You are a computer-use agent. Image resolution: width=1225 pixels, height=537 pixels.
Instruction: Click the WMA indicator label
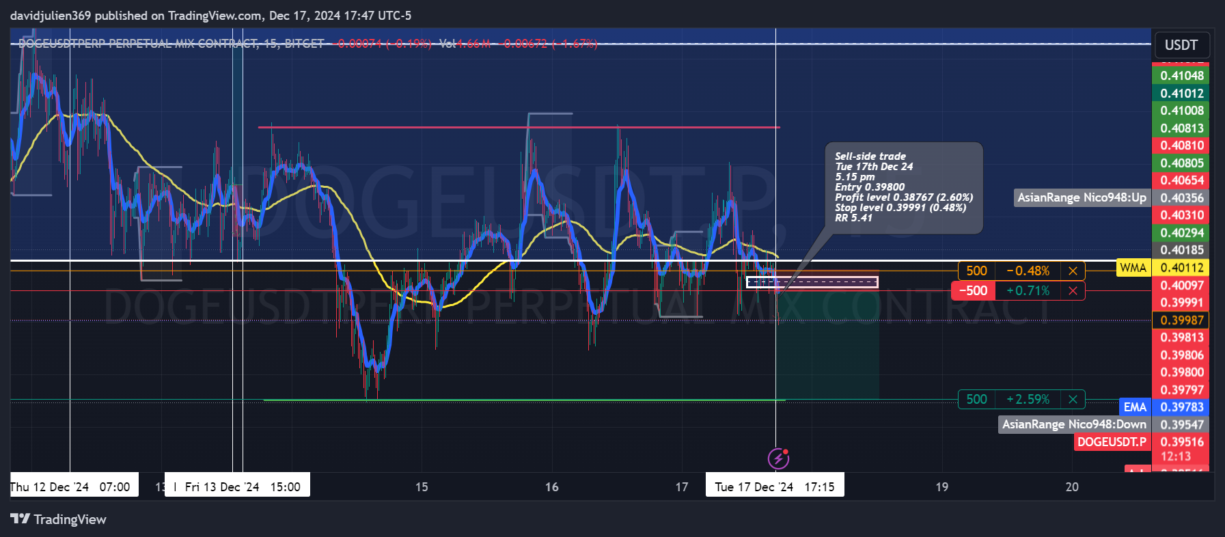(x=1133, y=268)
